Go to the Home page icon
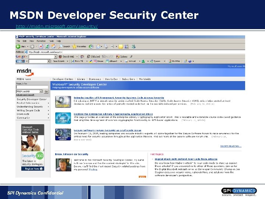Screen dimensions: 265x199 coord(54,46)
